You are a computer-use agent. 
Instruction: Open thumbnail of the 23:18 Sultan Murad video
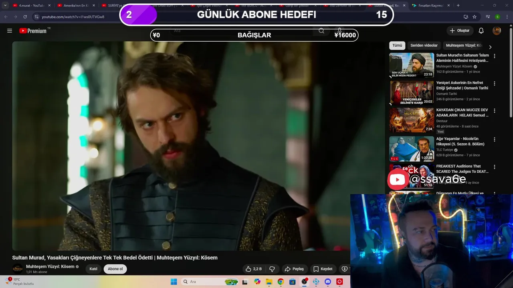point(412,65)
